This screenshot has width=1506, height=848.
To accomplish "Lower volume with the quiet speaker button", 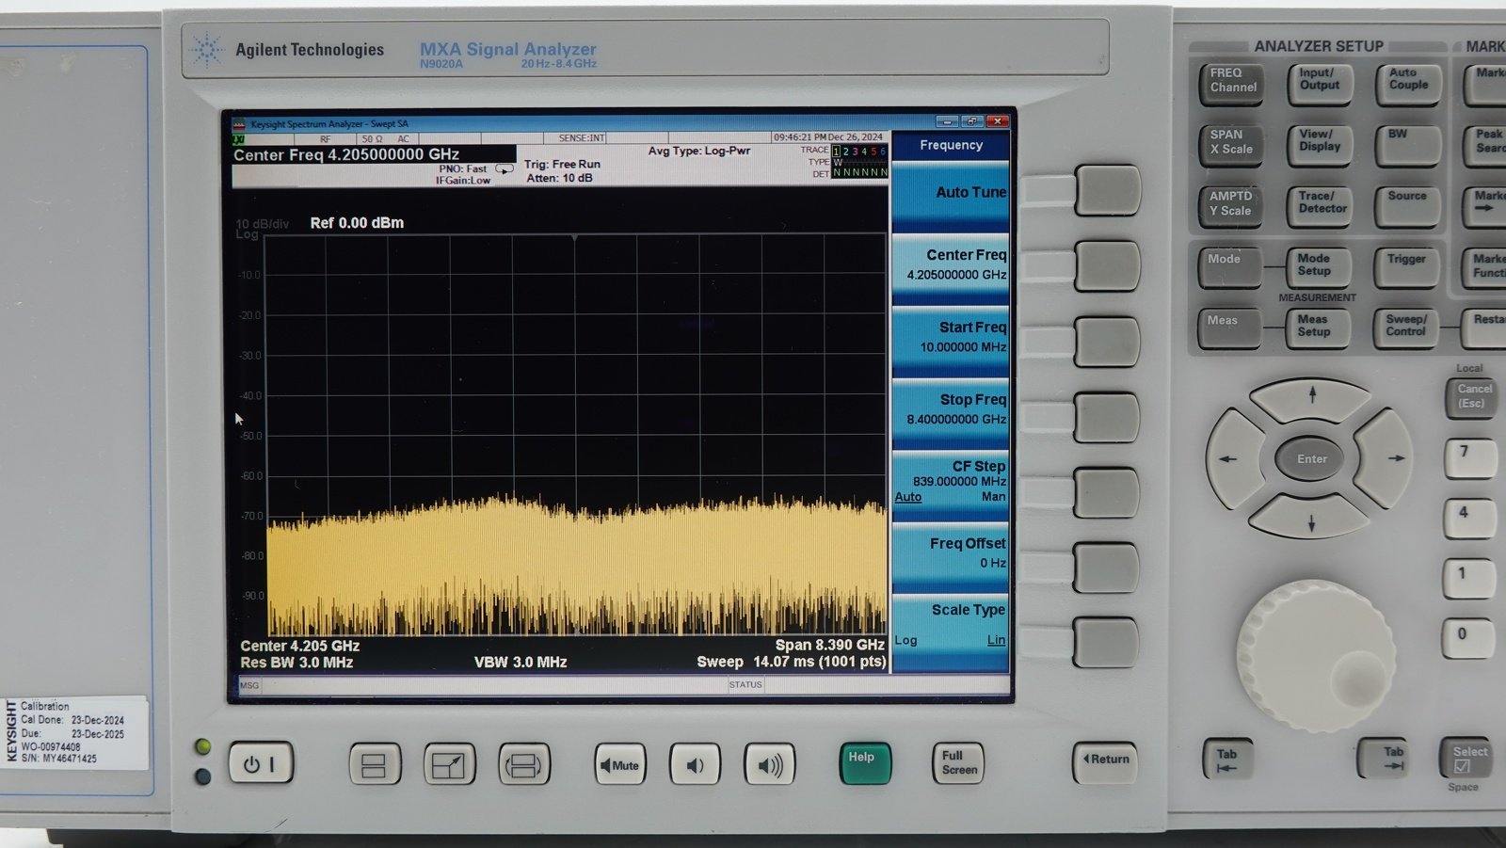I will 695,764.
